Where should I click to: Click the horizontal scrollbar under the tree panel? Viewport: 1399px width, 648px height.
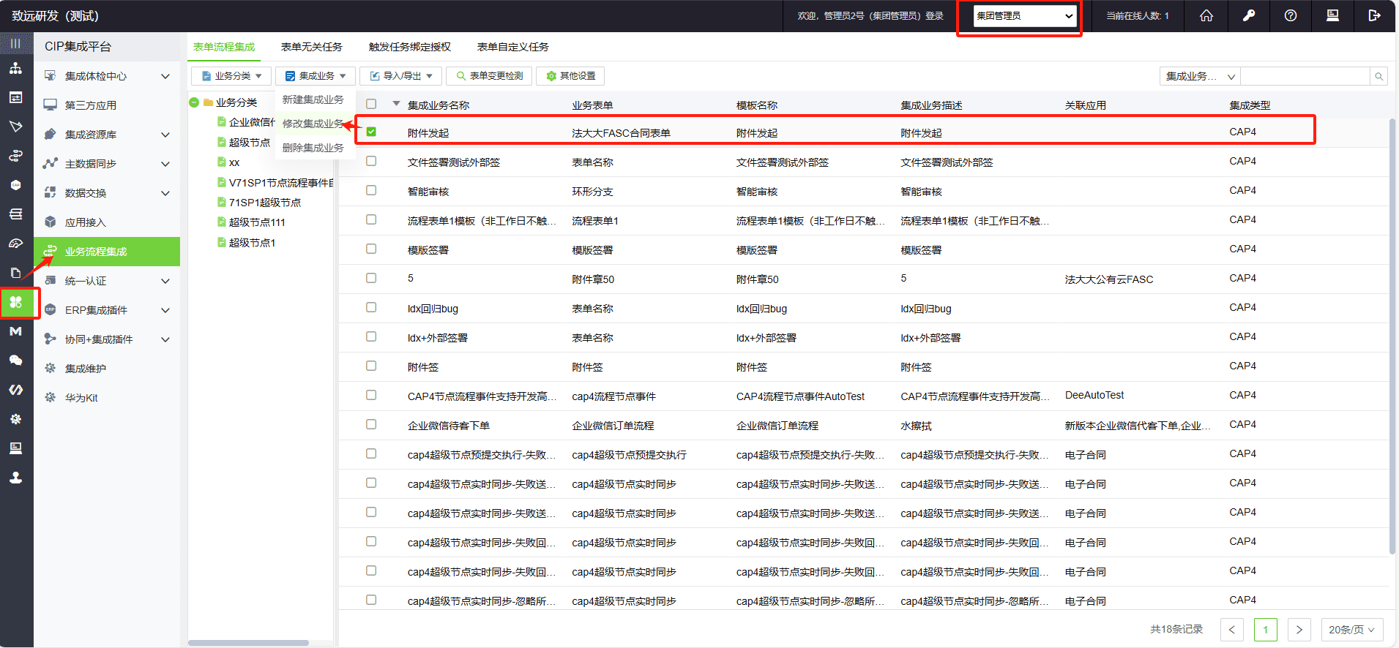click(248, 643)
